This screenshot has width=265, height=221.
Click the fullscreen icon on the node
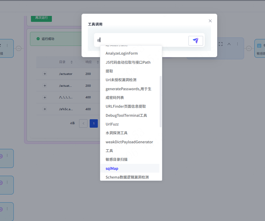(x=221, y=44)
